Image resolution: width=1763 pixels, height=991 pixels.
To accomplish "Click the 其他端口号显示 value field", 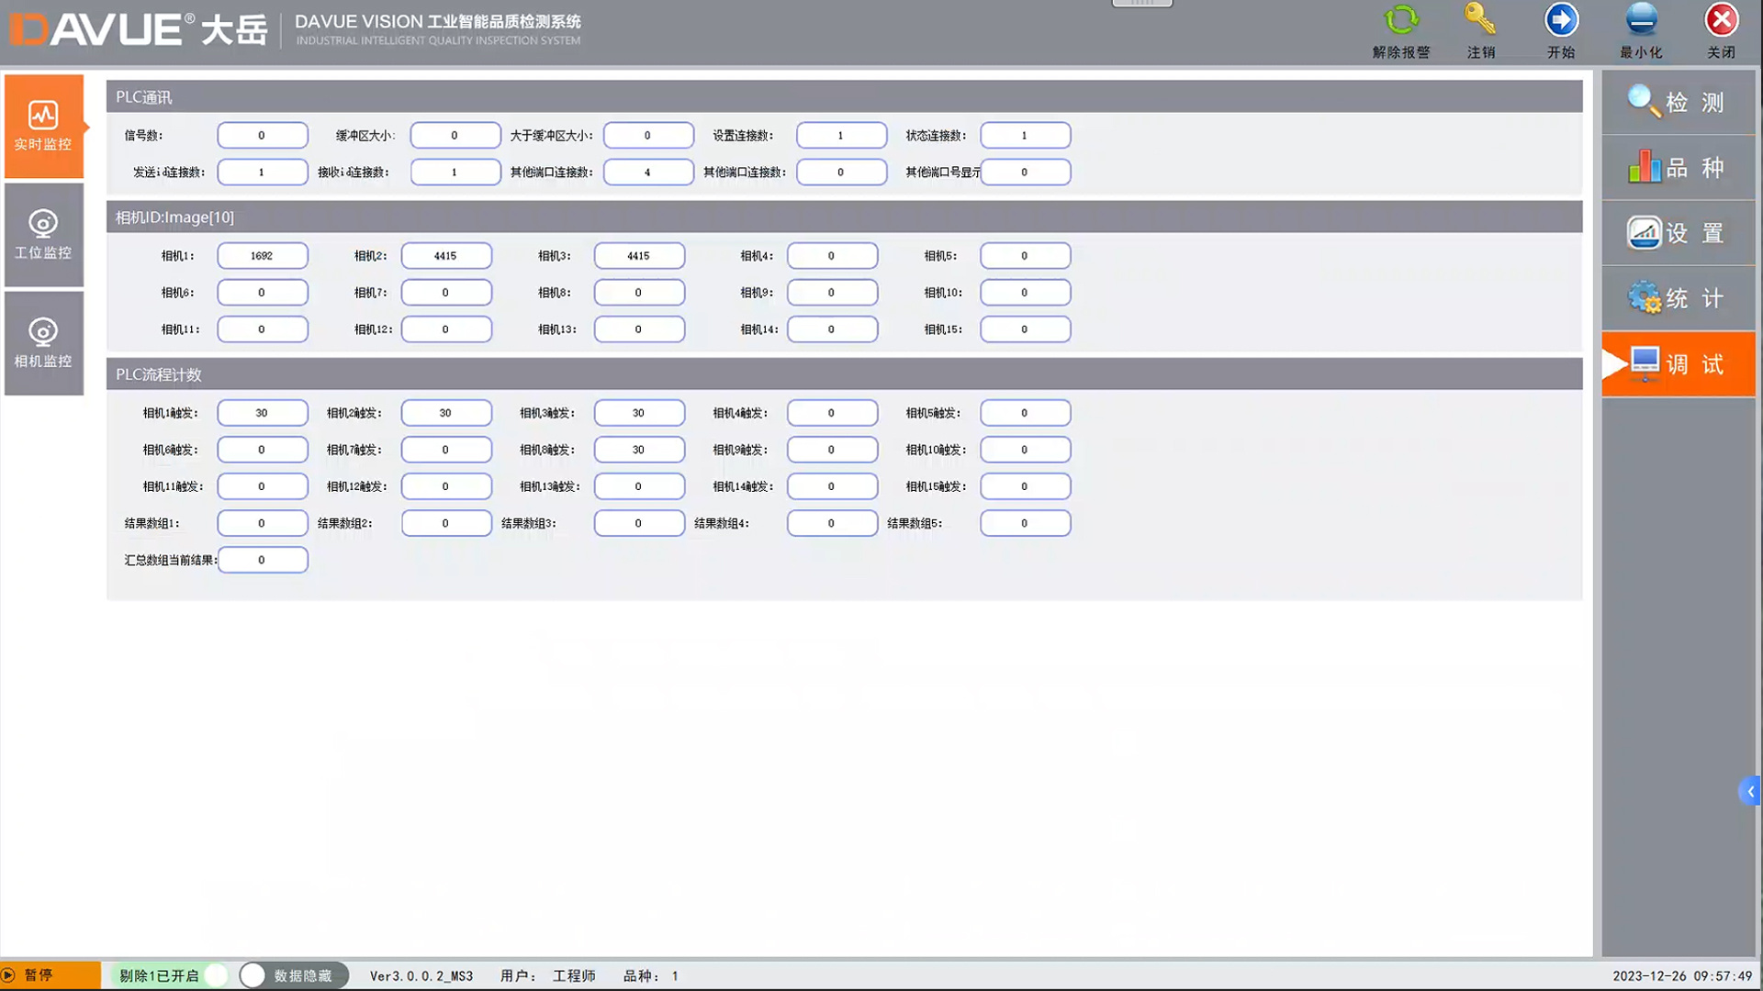I will (1025, 172).
